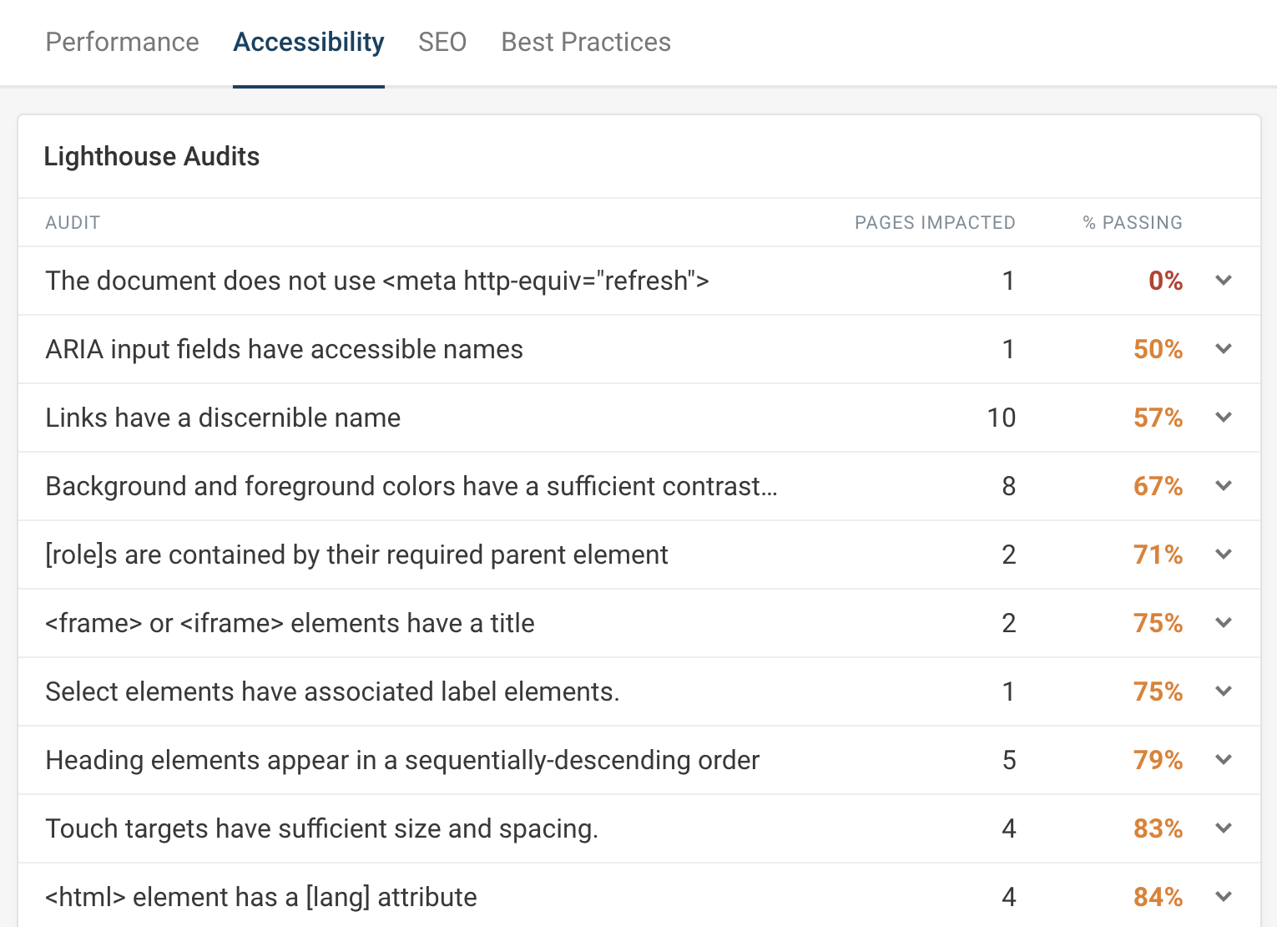
Task: Expand the iframe title audit details
Action: (1223, 623)
